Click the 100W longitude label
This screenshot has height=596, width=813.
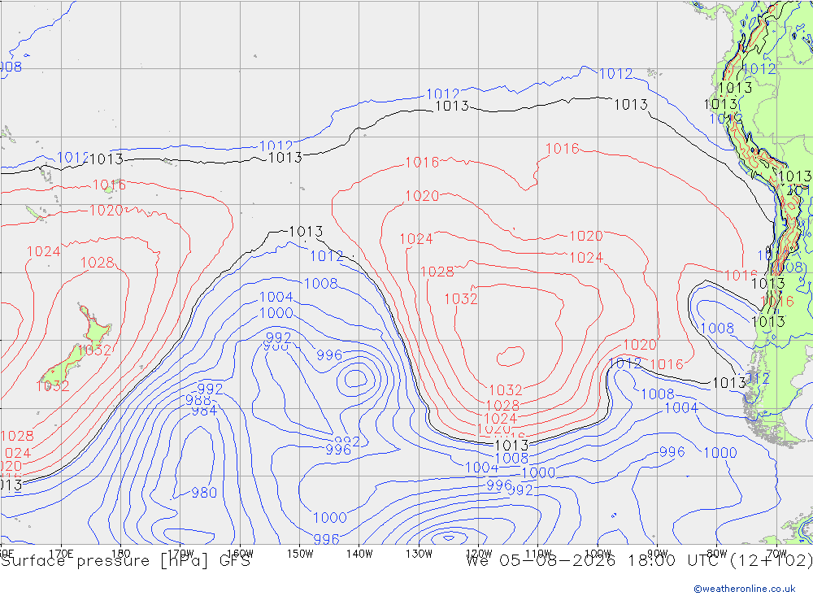click(x=598, y=554)
